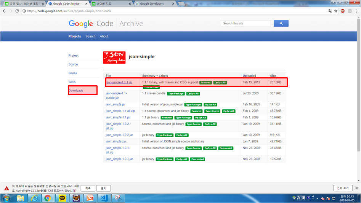Open the Wikis sidebar link
The height and width of the screenshot is (203, 361).
click(x=72, y=82)
